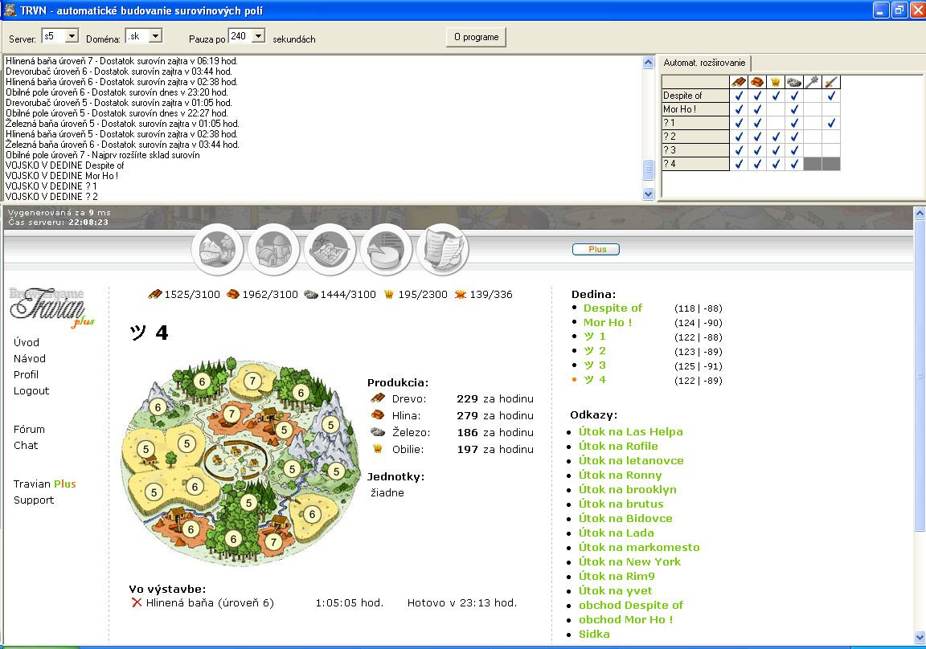Click the TRVN app icon in title bar
This screenshot has width=926, height=649.
tap(10, 10)
